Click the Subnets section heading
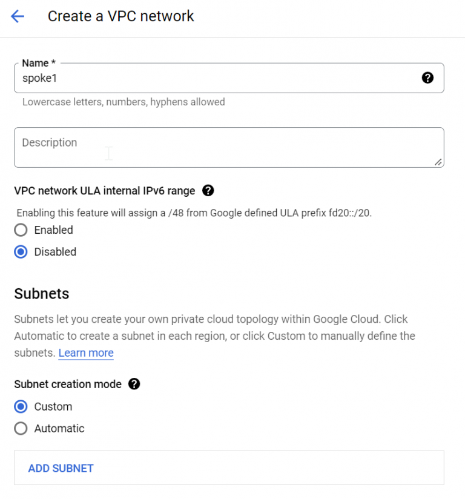Viewport: 465px width, 499px height. click(x=41, y=294)
